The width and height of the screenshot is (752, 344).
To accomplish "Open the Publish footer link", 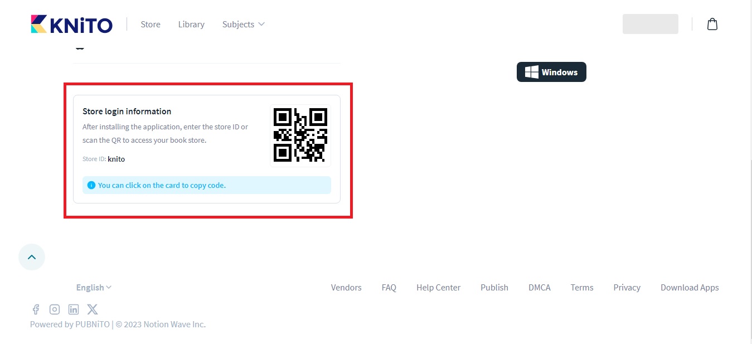I will (x=494, y=288).
